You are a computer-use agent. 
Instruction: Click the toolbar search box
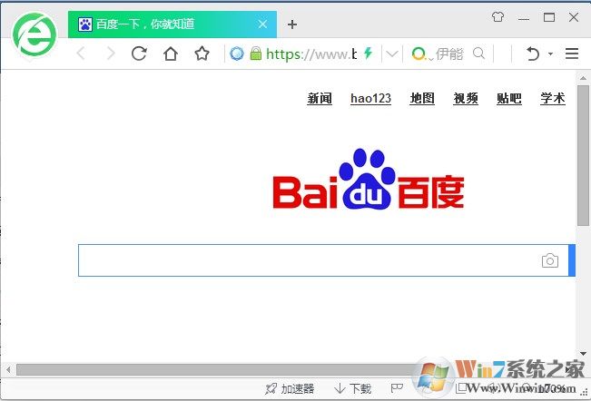[x=449, y=54]
